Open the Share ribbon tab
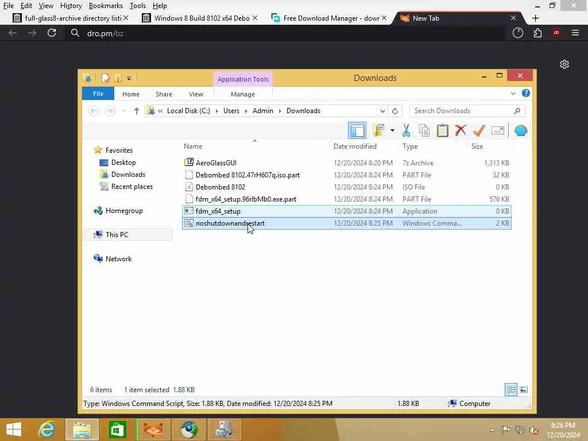The height and width of the screenshot is (441, 588). click(x=164, y=94)
